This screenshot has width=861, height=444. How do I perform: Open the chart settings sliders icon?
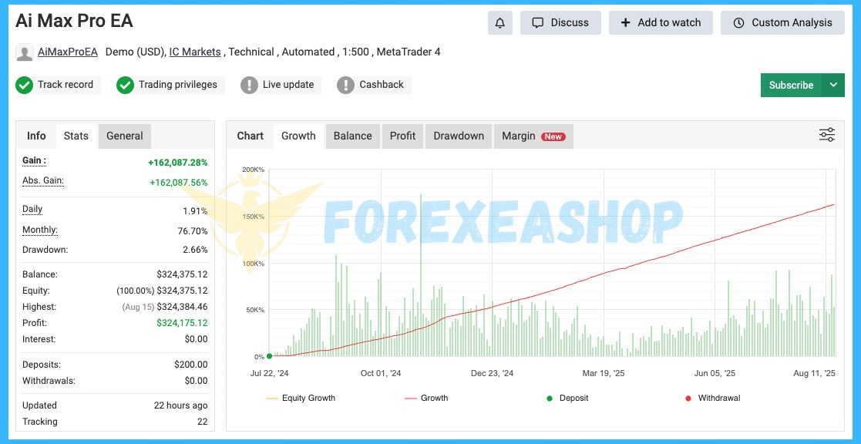coord(826,136)
